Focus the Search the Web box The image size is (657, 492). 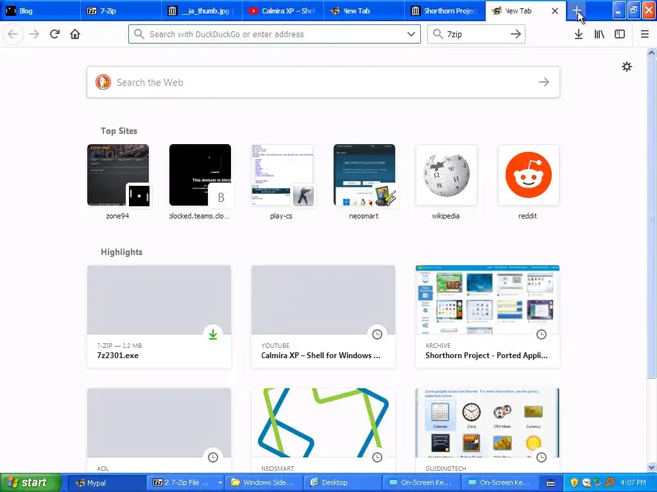323,82
